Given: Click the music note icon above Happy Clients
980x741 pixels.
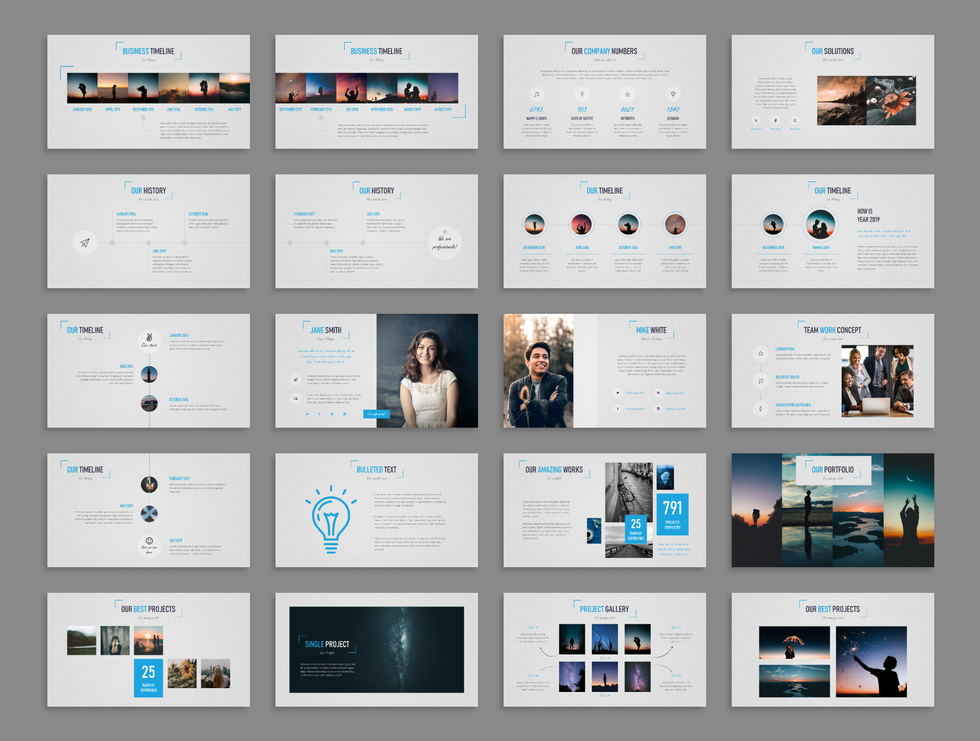Looking at the screenshot, I should [536, 94].
